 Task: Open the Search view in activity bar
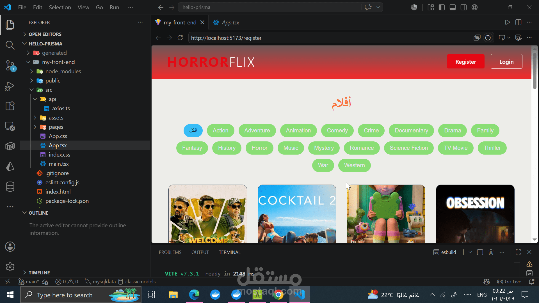click(x=10, y=45)
